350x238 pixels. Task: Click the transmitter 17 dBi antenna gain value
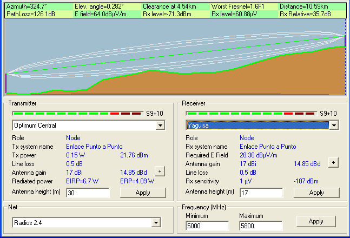[74, 173]
